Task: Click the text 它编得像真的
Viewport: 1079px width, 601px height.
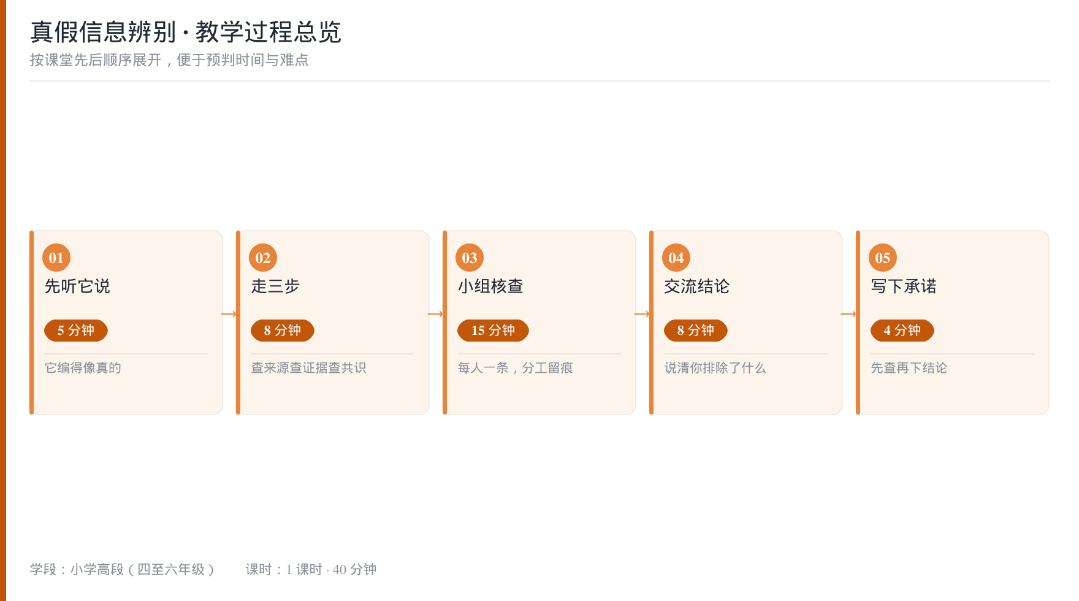Action: pyautogui.click(x=83, y=368)
